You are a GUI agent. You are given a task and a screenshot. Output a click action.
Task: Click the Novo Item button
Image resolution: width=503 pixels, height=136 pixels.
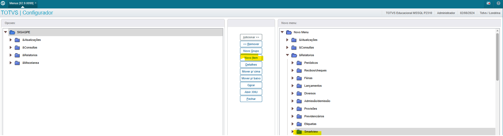[x=251, y=58]
